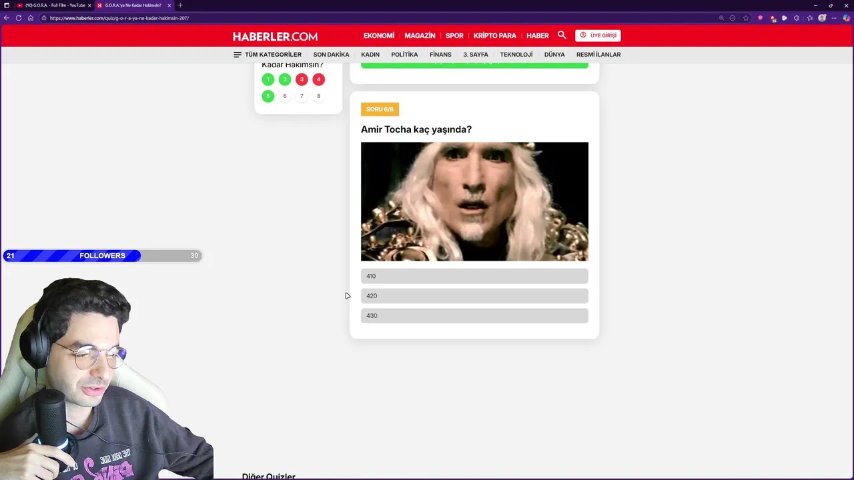Open the KRİPTO PARA section
Viewport: 854px width, 480px height.
495,35
